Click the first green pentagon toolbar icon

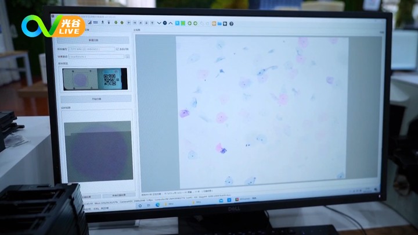(x=116, y=23)
